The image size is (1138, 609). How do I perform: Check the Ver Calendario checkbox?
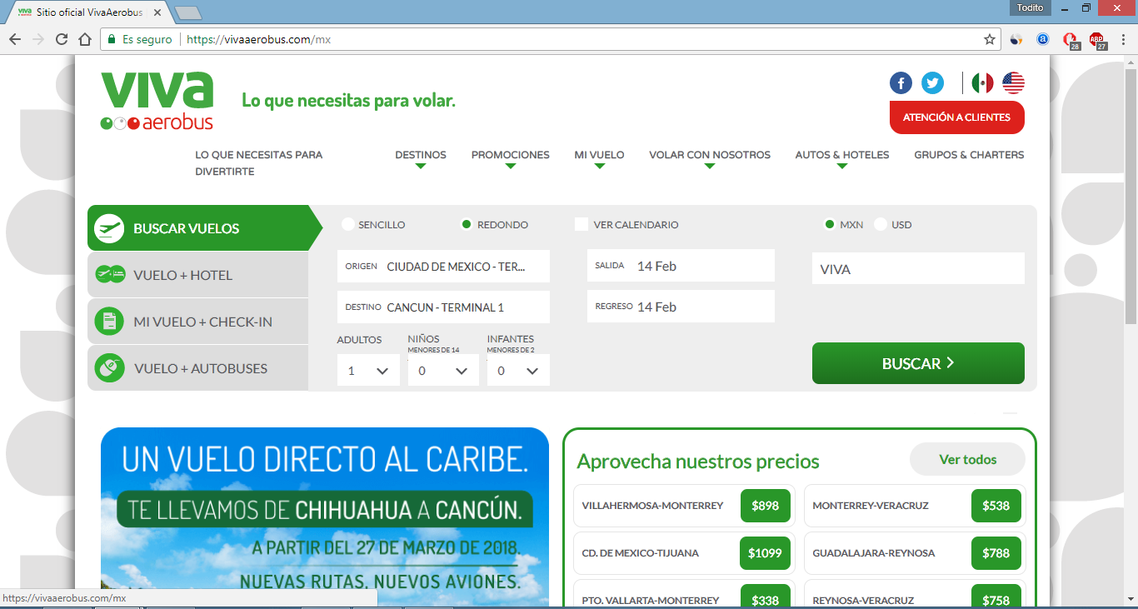coord(581,225)
